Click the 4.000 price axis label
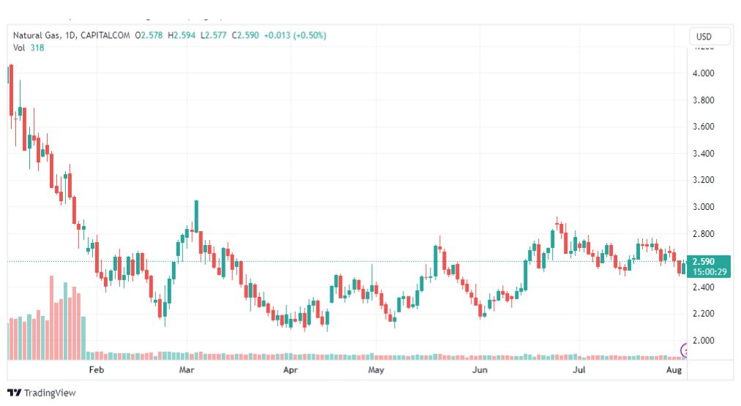741x406 pixels. pyautogui.click(x=703, y=73)
